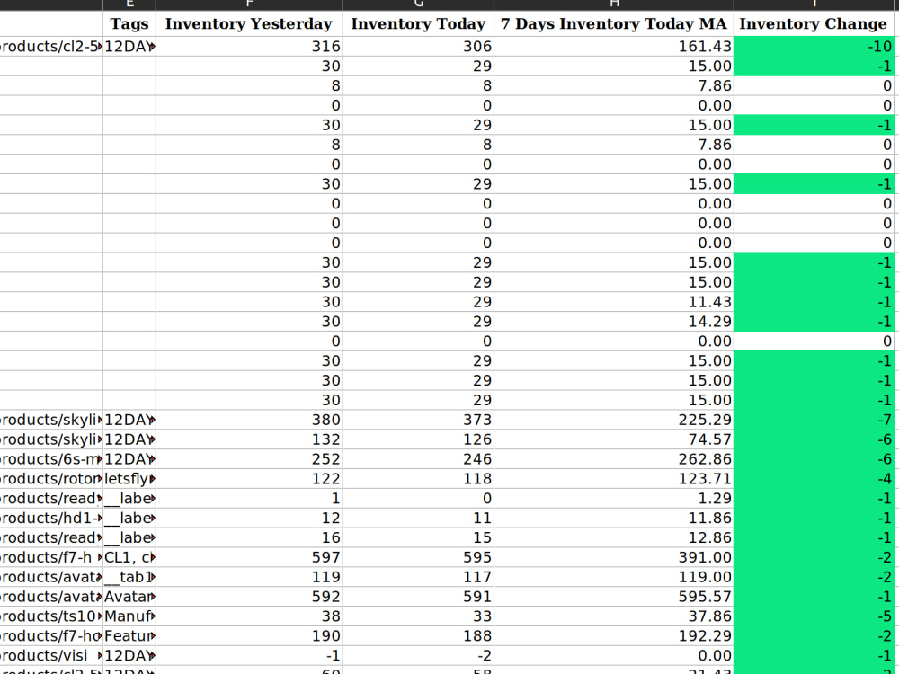Click the cell with value 118

[x=418, y=479]
